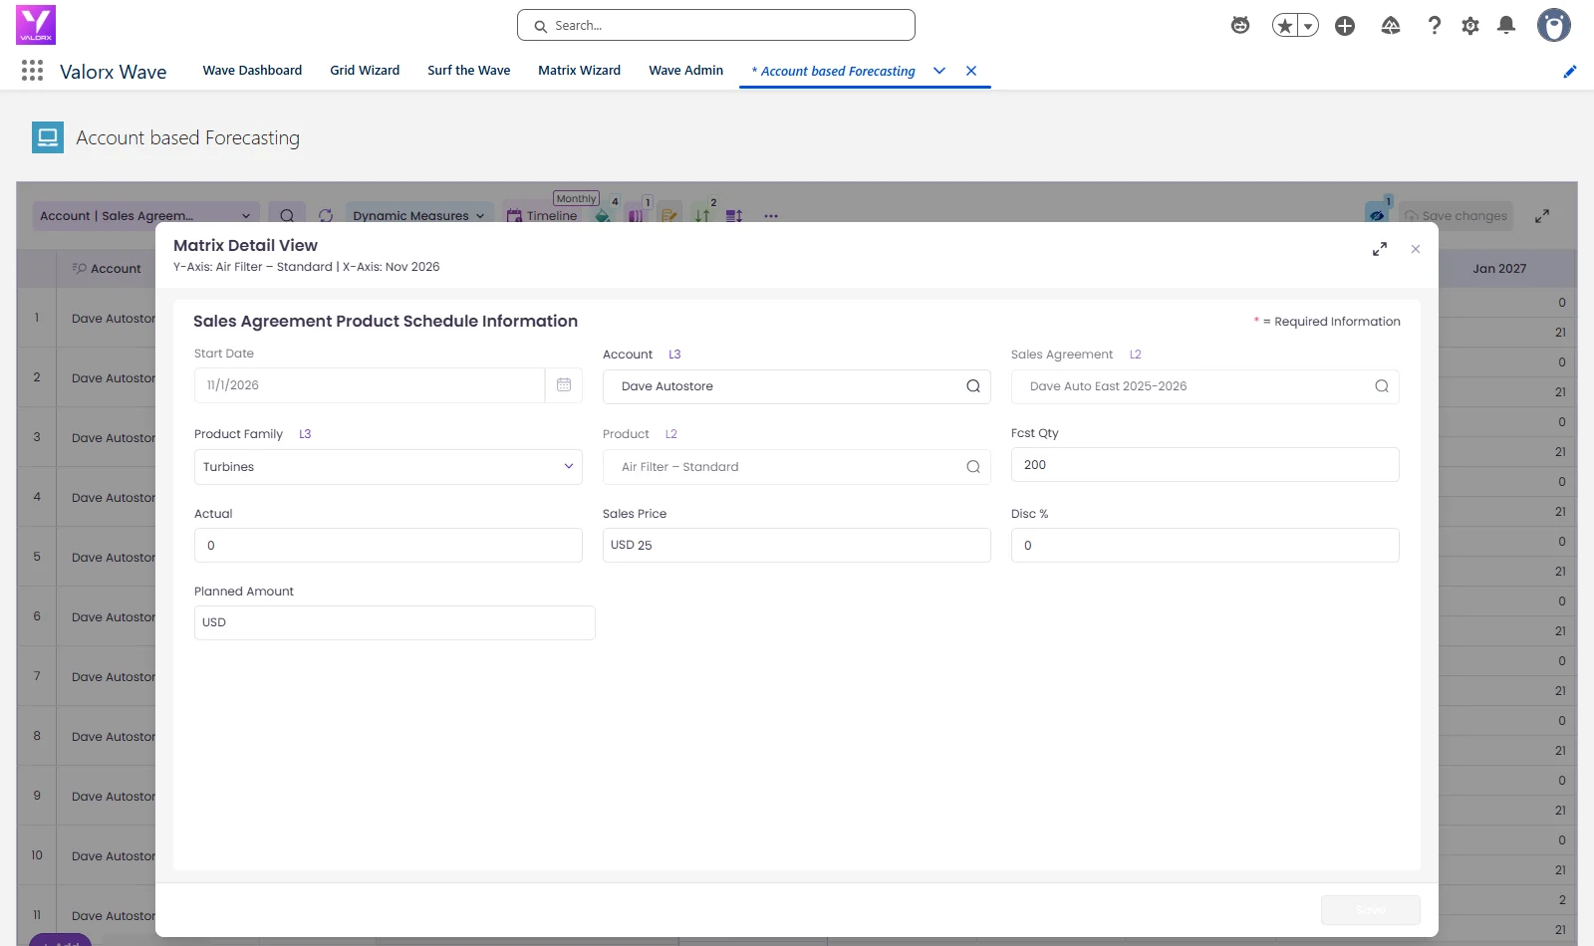Switch to Wave Dashboard tab
Viewport: 1594px width, 946px height.
[x=252, y=71]
